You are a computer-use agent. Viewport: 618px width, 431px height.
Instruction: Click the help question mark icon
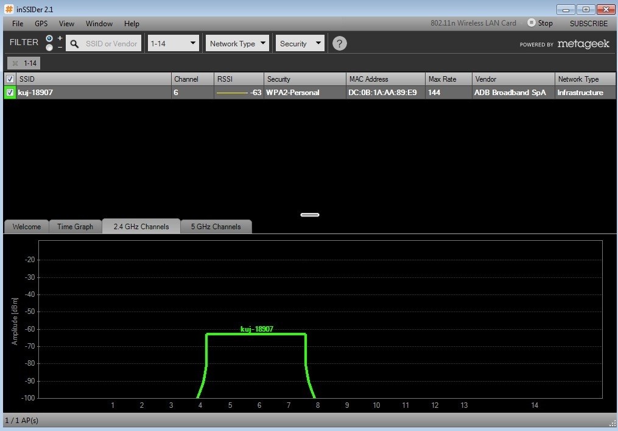tap(340, 43)
